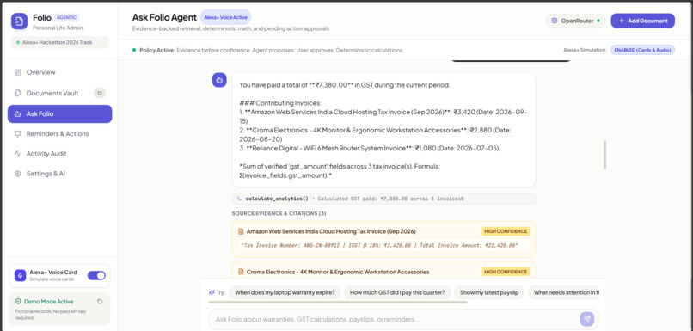This screenshot has height=331, width=693.
Task: Click the Settings gear icon
Action: 18,173
